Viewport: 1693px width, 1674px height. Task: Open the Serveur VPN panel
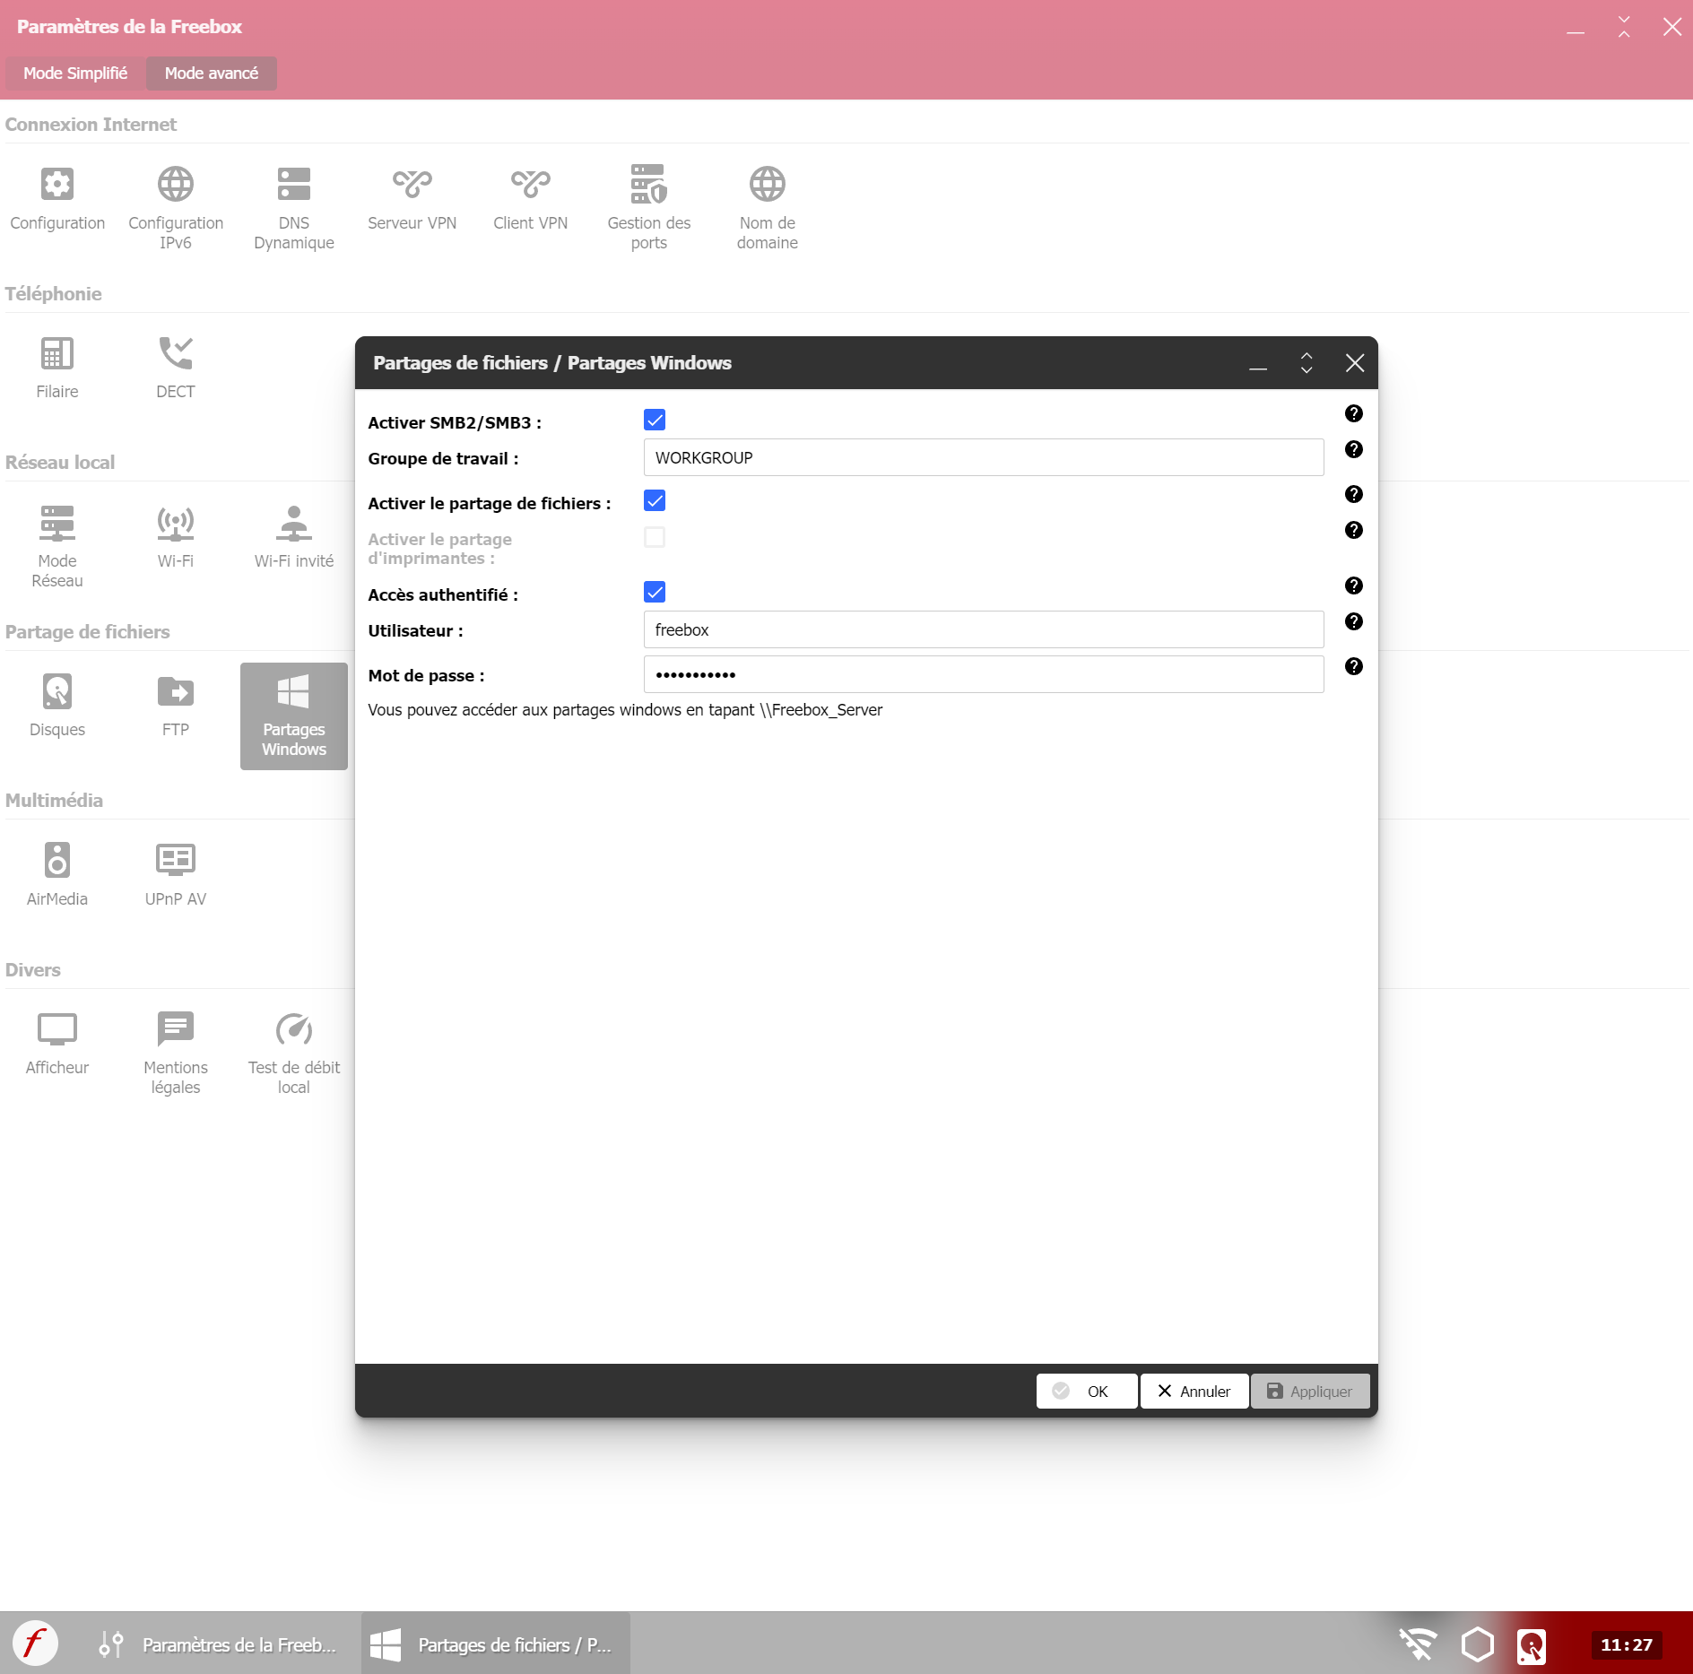click(x=412, y=197)
